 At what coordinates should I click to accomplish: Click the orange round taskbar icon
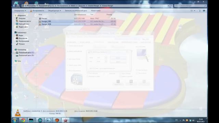coord(57,120)
